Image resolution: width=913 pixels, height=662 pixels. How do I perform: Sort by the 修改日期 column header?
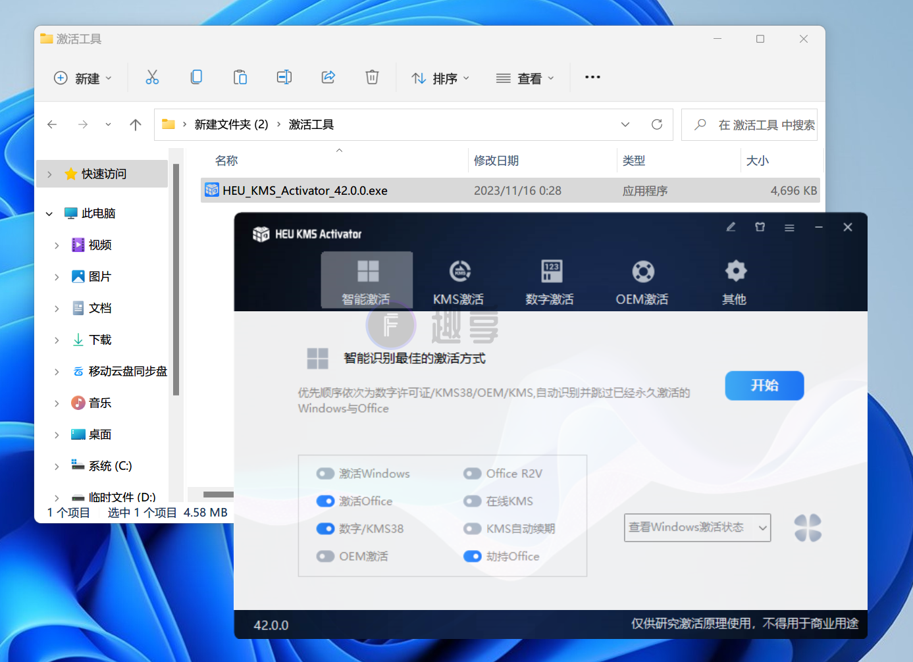496,161
